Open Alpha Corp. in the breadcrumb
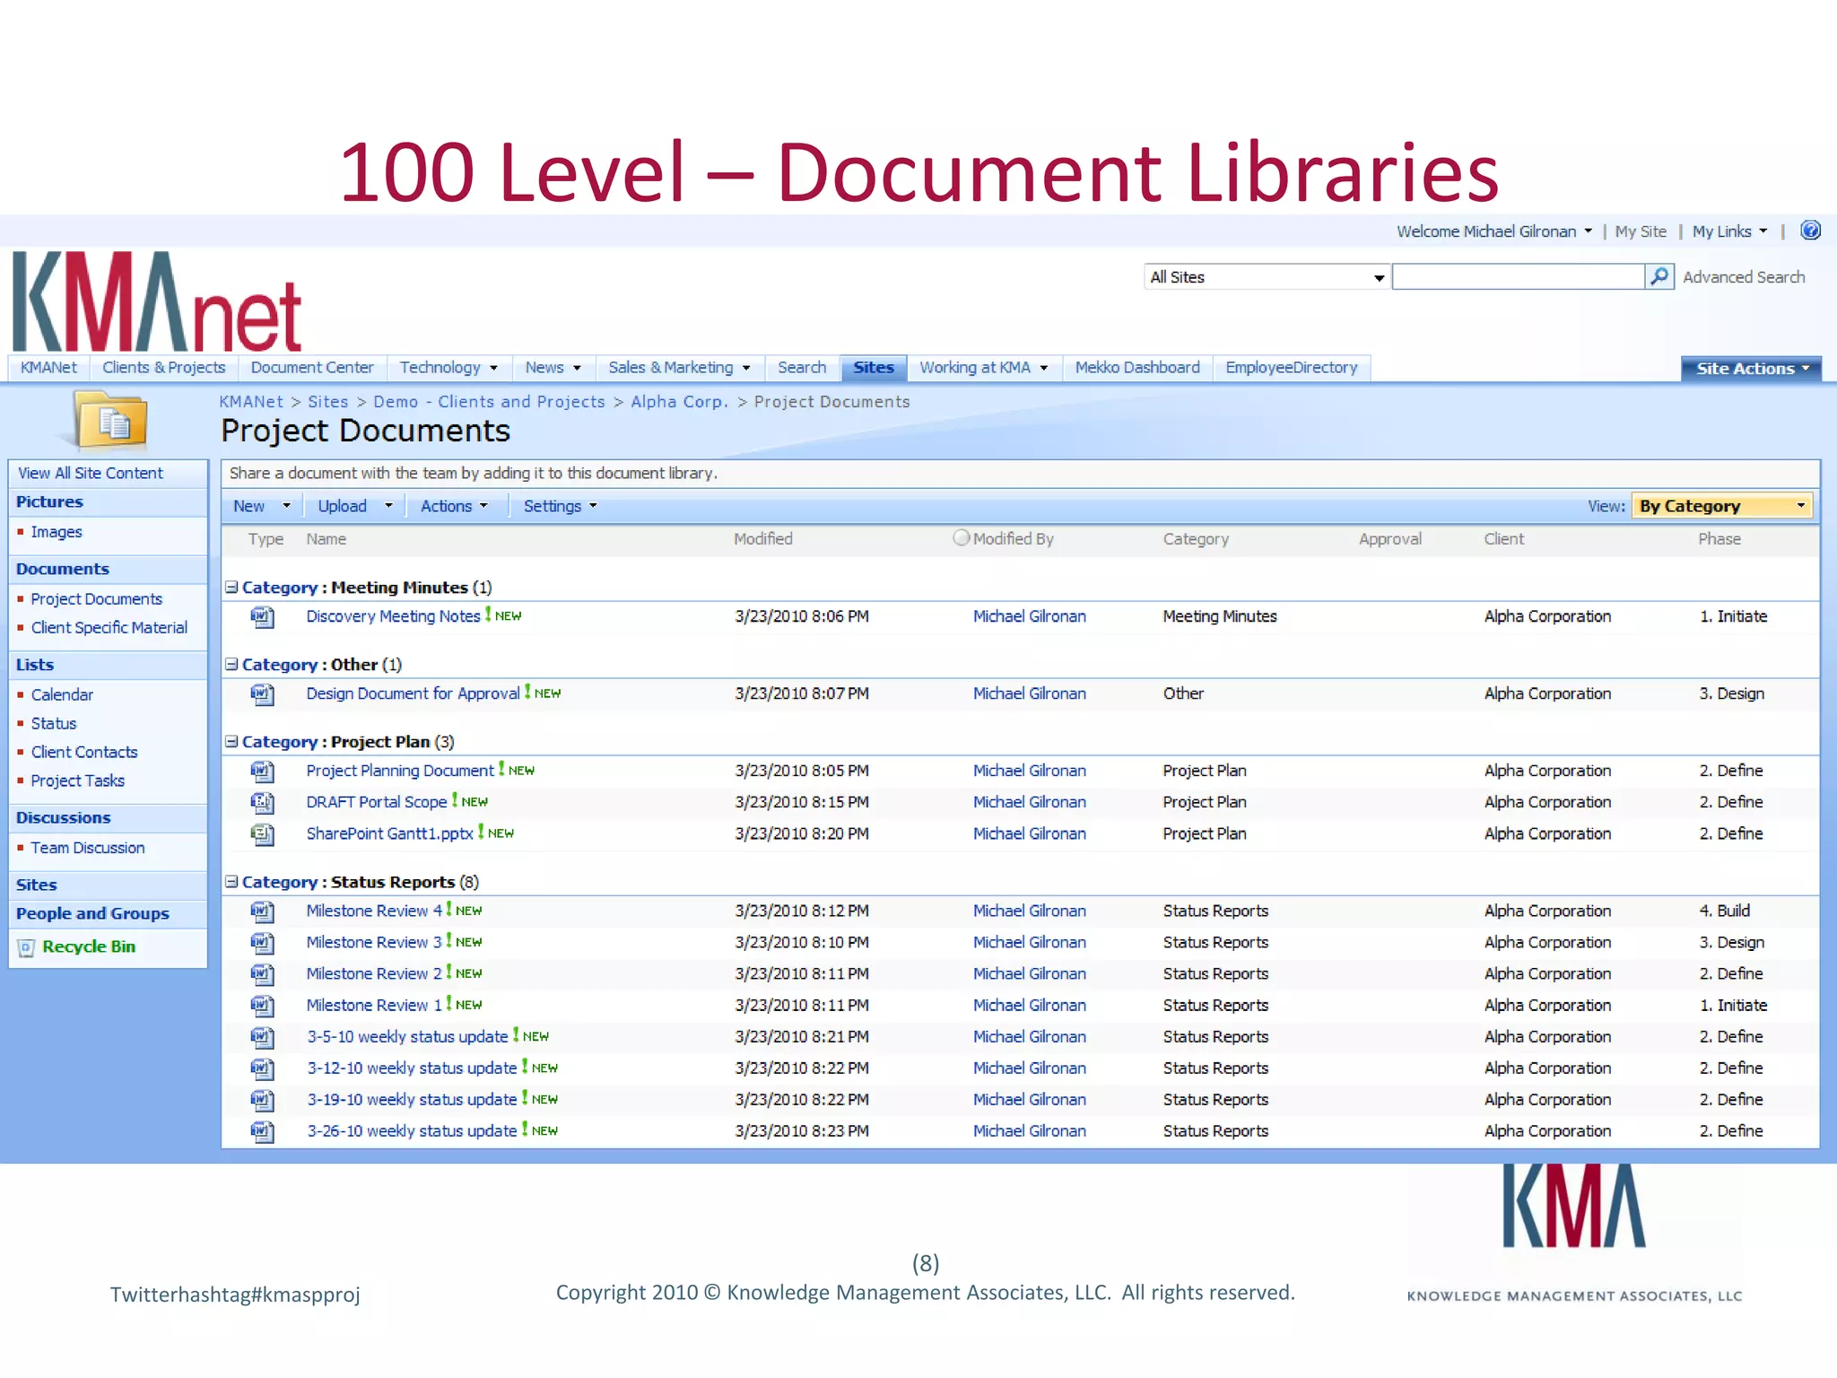Screen dimensions: 1837x1378 679,402
